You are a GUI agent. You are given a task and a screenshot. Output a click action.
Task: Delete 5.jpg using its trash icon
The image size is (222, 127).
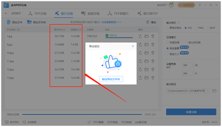tap(153, 44)
